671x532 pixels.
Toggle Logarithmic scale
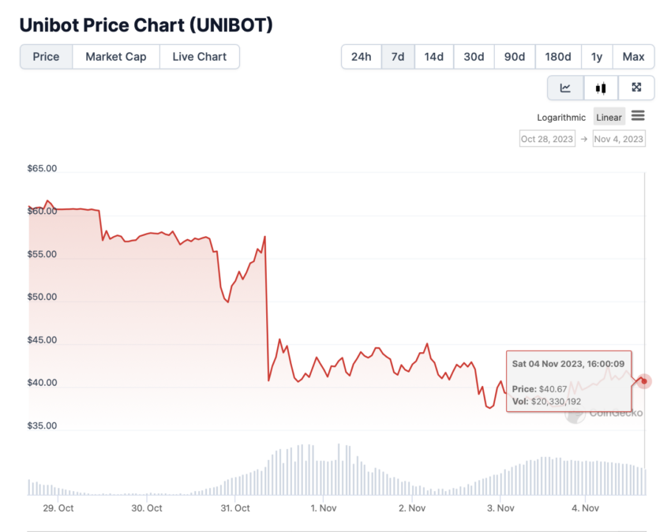561,118
